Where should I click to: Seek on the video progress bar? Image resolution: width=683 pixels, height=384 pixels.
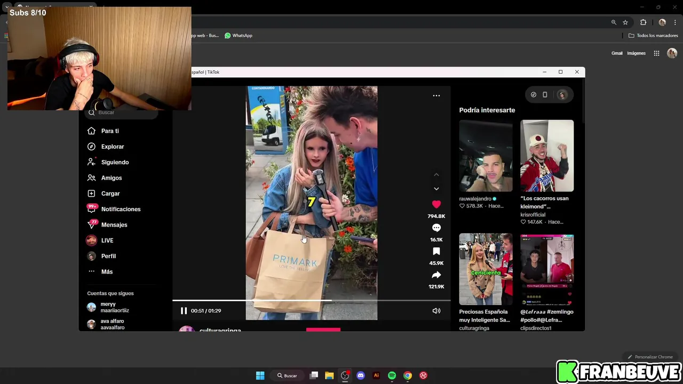click(x=311, y=301)
